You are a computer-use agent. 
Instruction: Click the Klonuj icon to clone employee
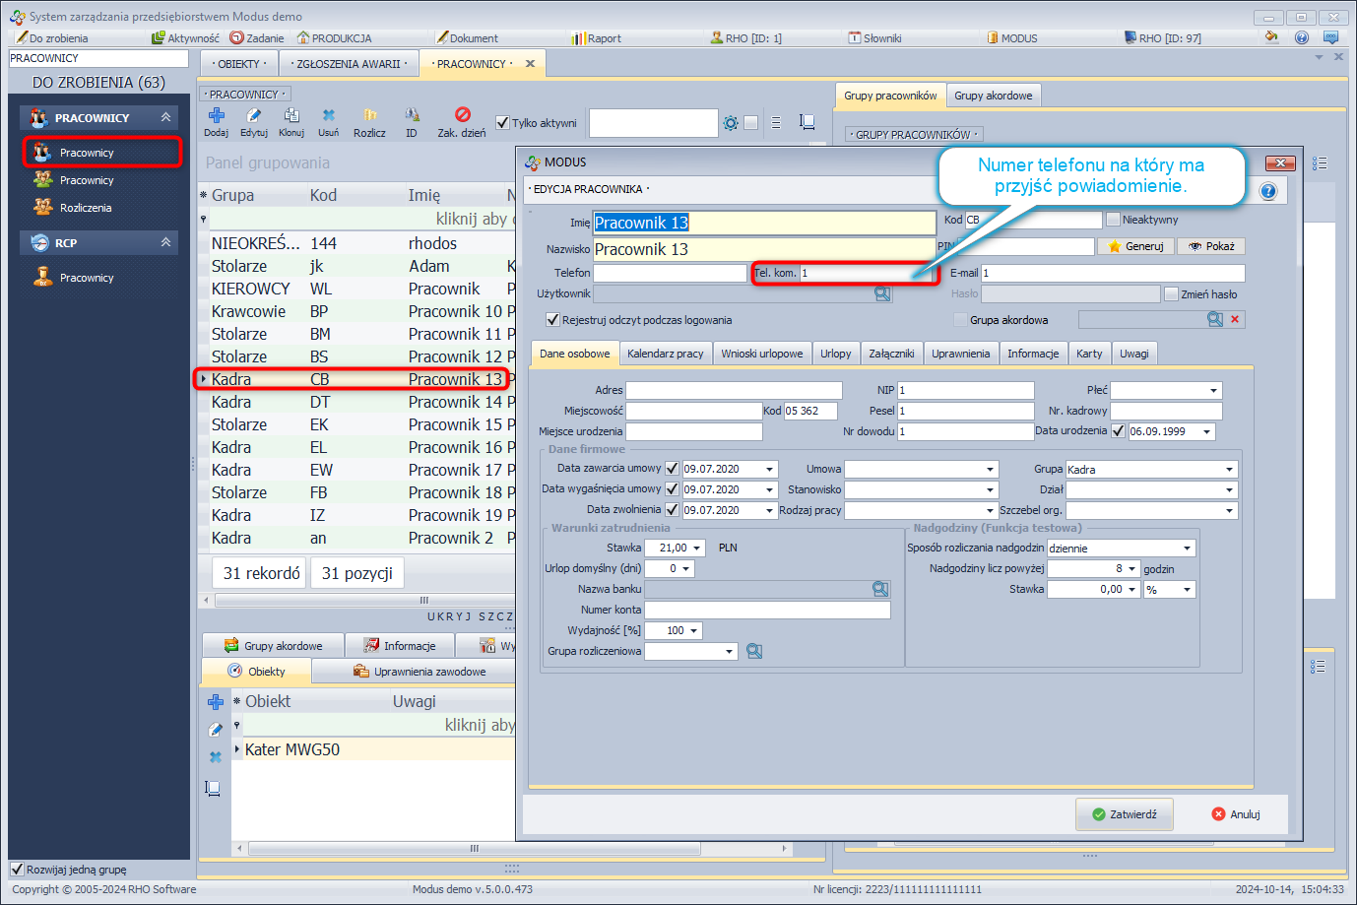tap(291, 116)
